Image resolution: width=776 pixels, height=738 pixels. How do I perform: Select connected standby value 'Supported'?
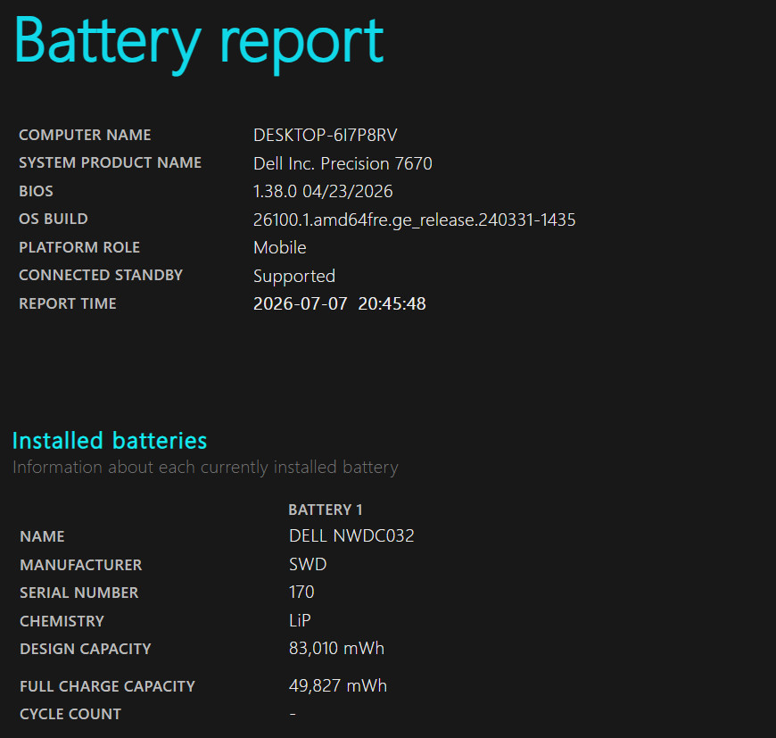tap(294, 277)
